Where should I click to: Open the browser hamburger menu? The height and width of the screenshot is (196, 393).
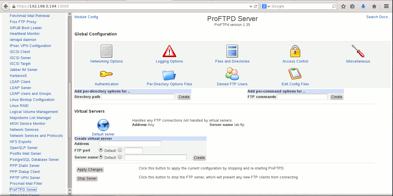pos(386,6)
